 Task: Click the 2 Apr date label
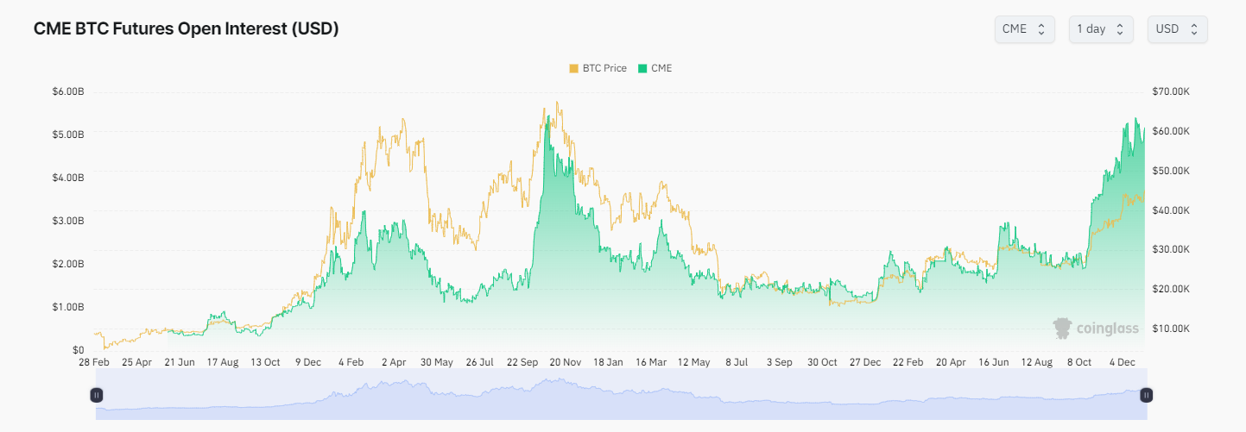click(x=394, y=363)
